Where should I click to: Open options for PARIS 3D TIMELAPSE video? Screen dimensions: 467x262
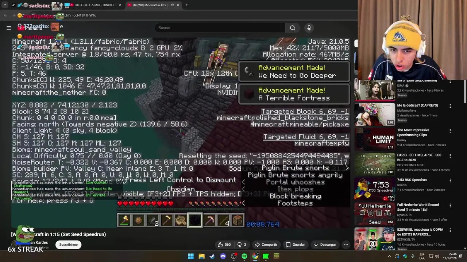coord(450,156)
